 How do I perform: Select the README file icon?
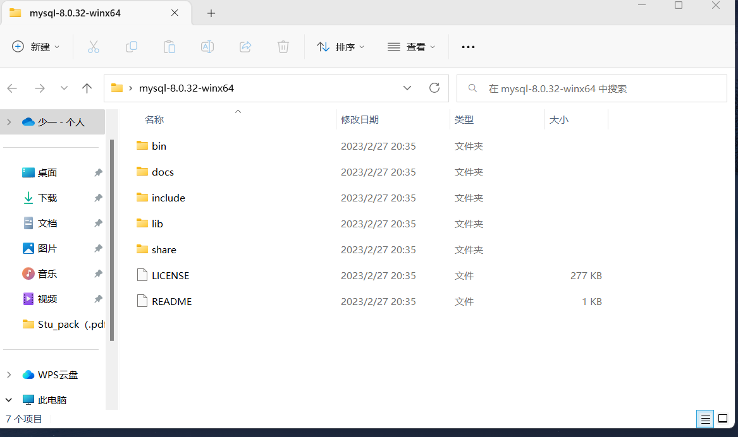[142, 301]
